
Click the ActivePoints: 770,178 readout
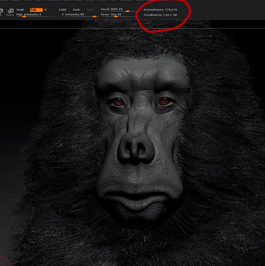[x=160, y=10]
